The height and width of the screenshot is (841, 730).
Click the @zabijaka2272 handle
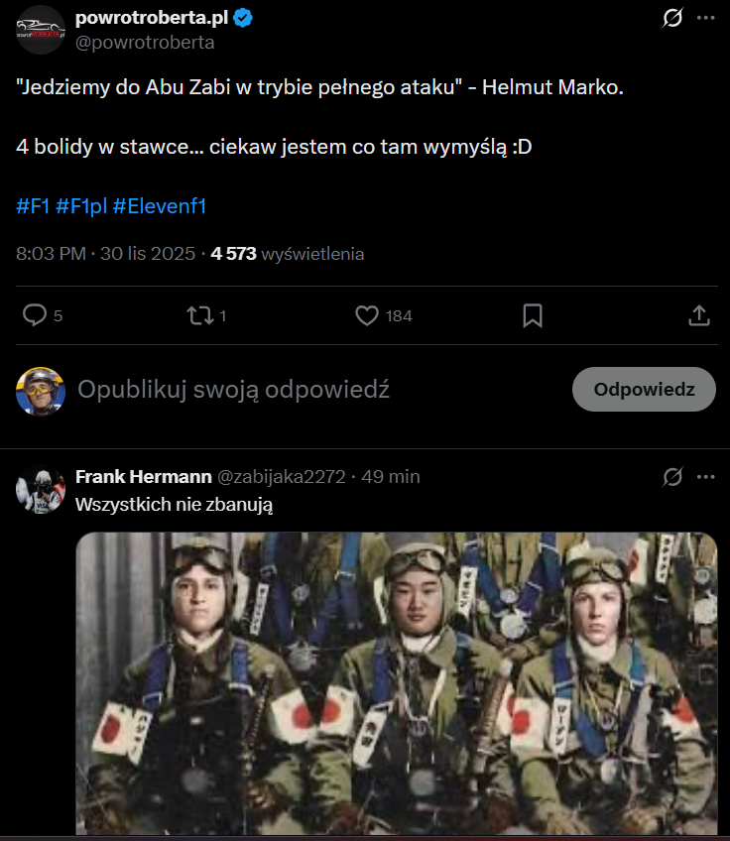pyautogui.click(x=281, y=476)
